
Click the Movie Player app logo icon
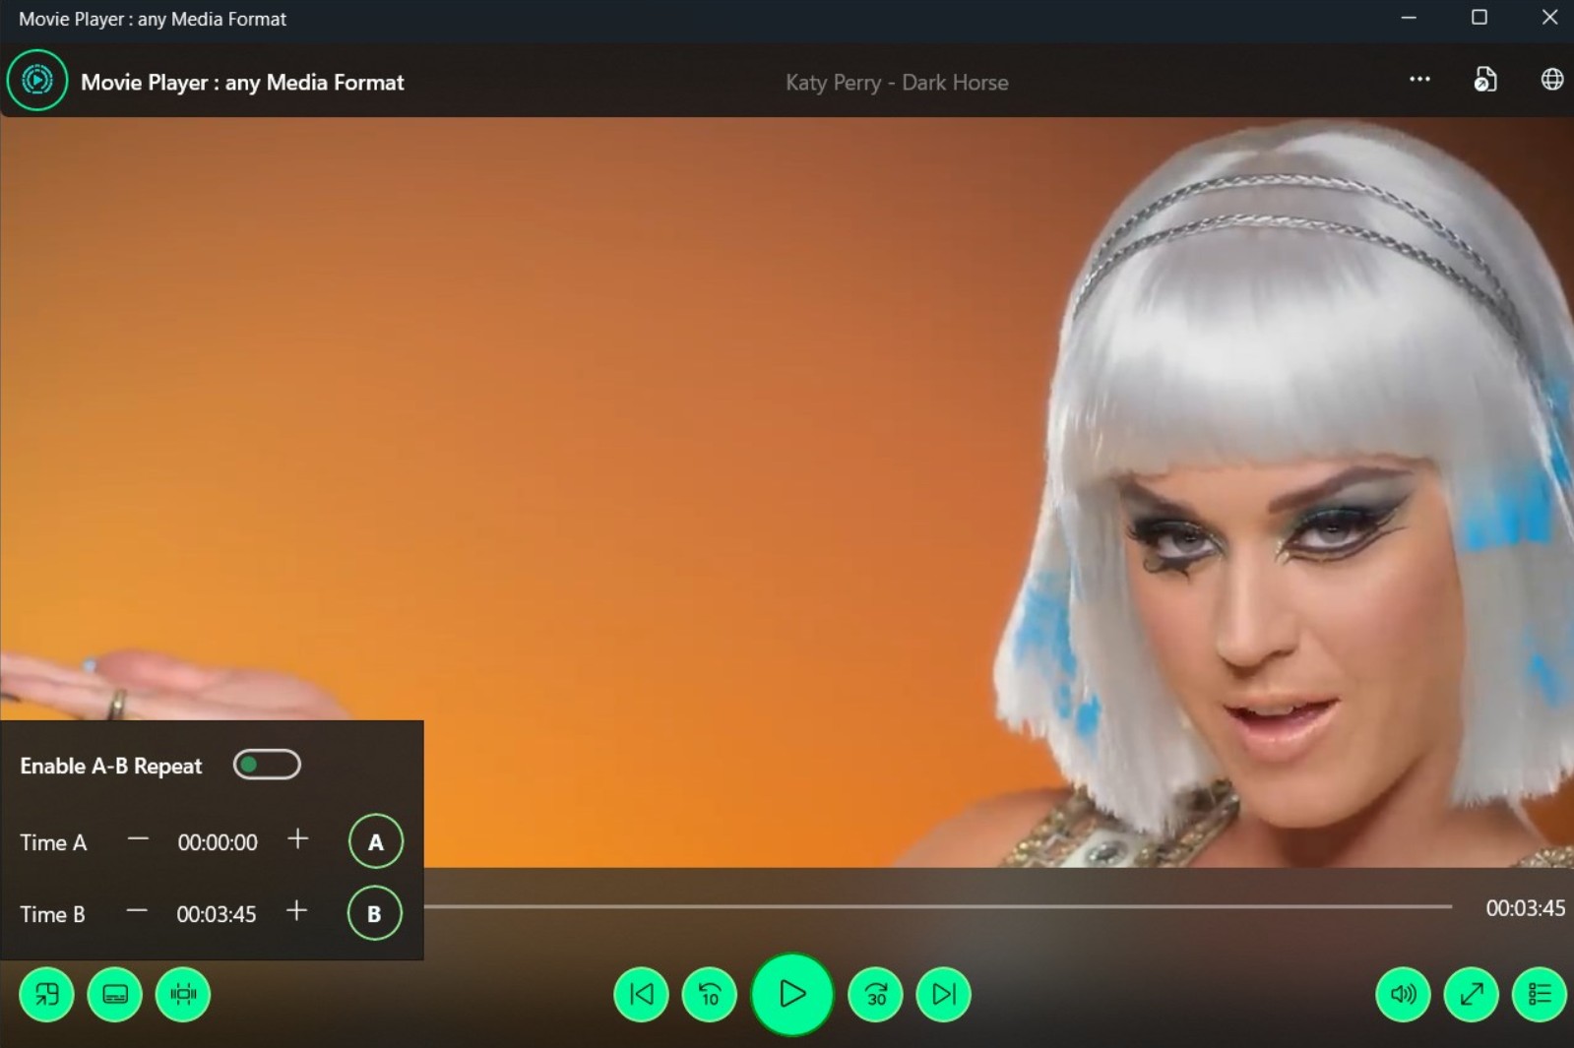37,81
